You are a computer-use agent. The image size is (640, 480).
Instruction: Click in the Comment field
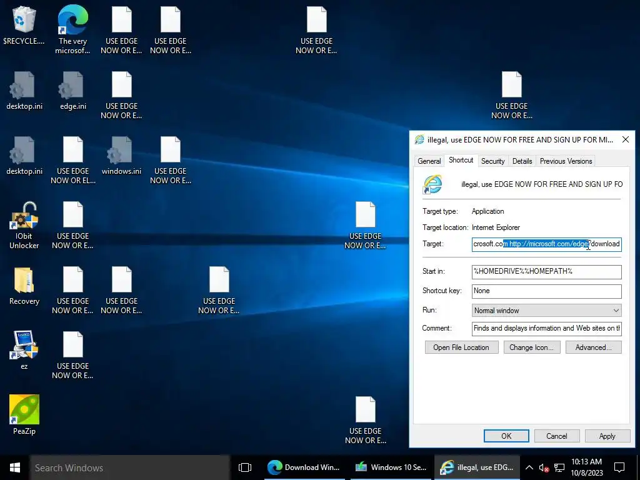(546, 328)
